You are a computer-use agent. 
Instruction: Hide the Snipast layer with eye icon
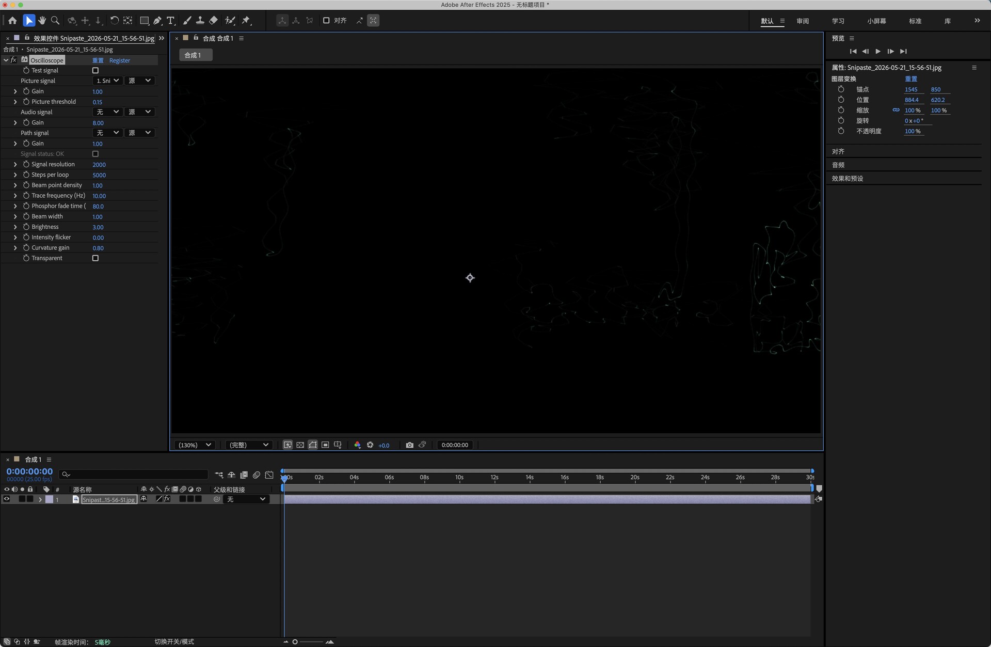coord(7,499)
